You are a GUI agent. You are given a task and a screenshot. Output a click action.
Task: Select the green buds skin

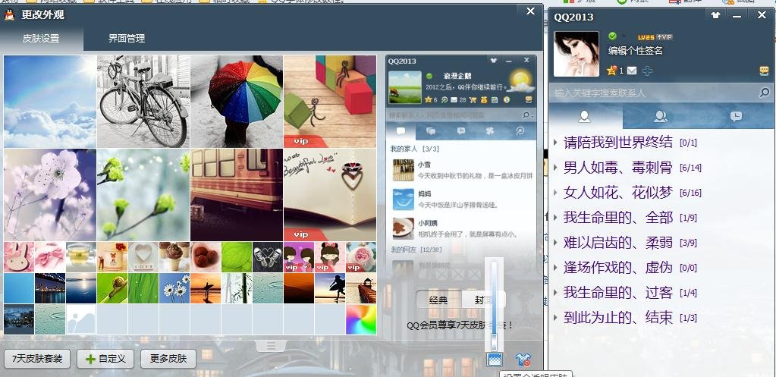143,195
